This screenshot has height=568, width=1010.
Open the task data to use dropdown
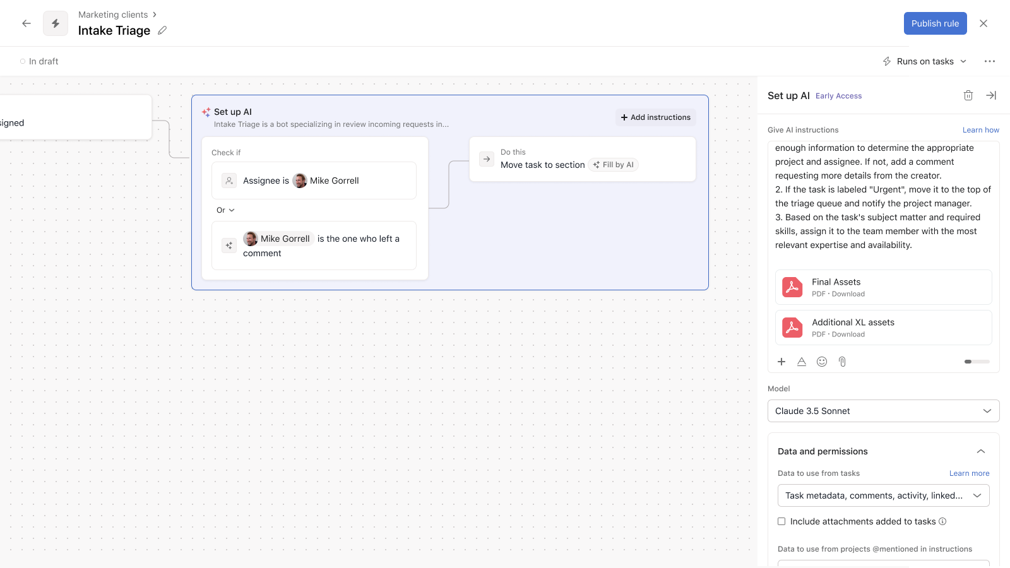tap(883, 495)
